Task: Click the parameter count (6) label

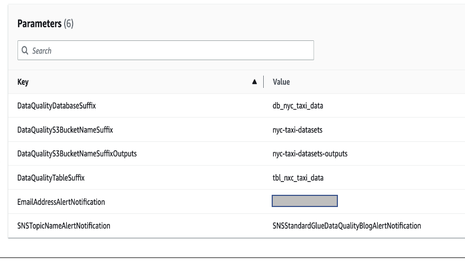Action: 68,24
